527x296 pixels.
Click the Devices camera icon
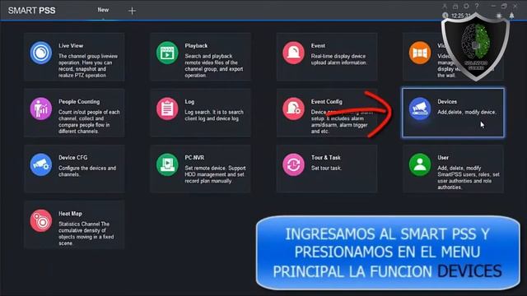[x=420, y=109]
